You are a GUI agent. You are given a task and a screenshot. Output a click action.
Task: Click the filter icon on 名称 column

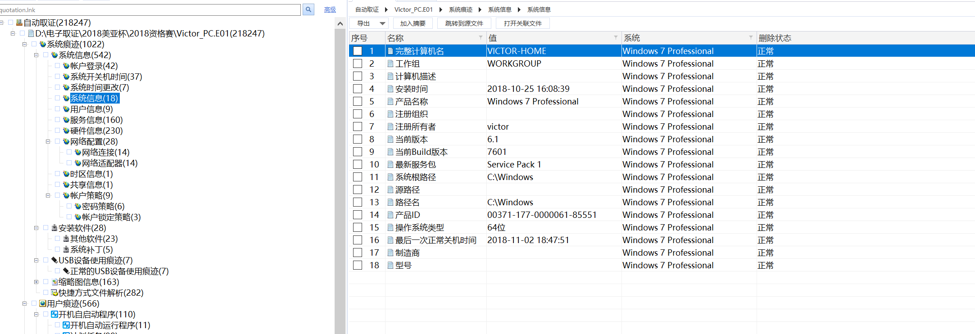pos(481,38)
